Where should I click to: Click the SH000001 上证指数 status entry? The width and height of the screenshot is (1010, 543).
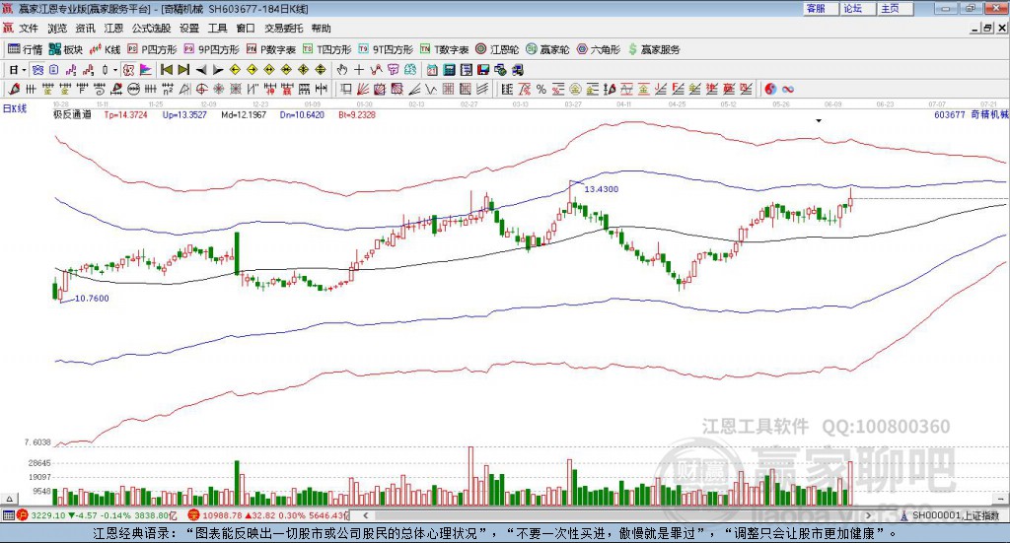click(950, 515)
